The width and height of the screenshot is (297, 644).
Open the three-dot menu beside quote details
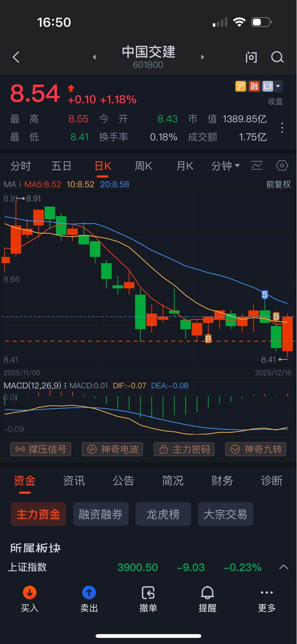[x=282, y=128]
